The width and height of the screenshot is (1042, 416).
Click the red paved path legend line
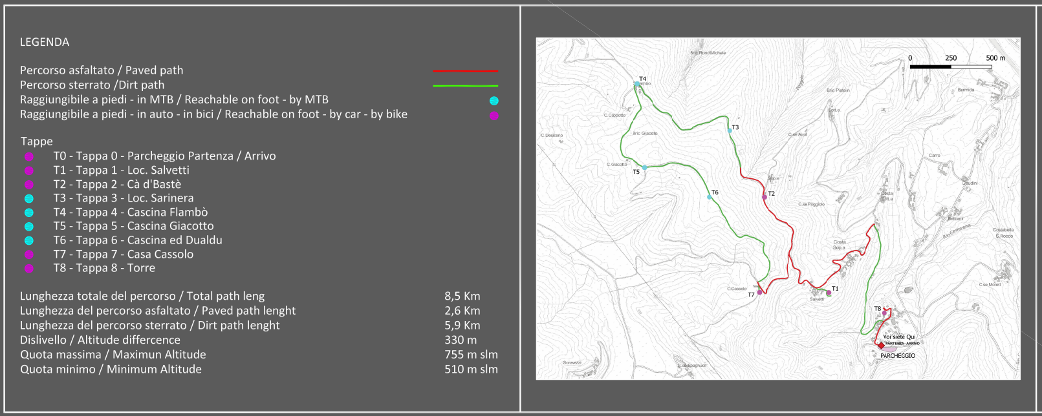tap(466, 70)
